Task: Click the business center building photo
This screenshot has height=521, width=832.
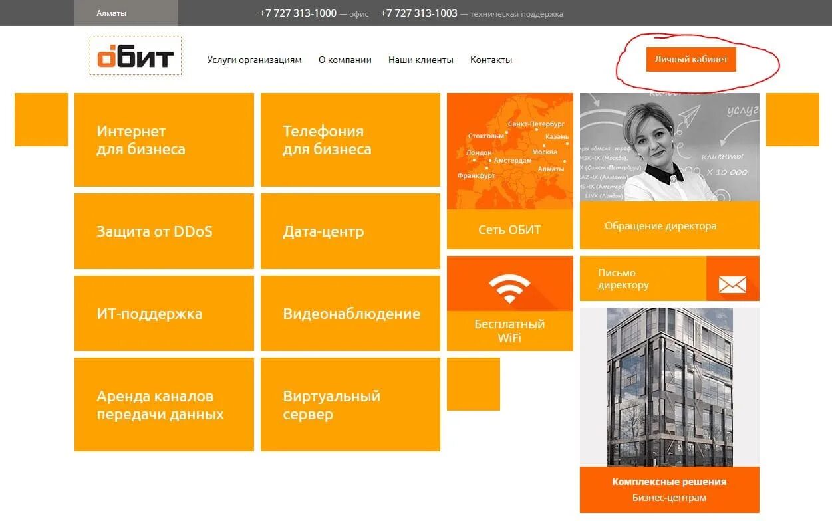Action: (670, 387)
